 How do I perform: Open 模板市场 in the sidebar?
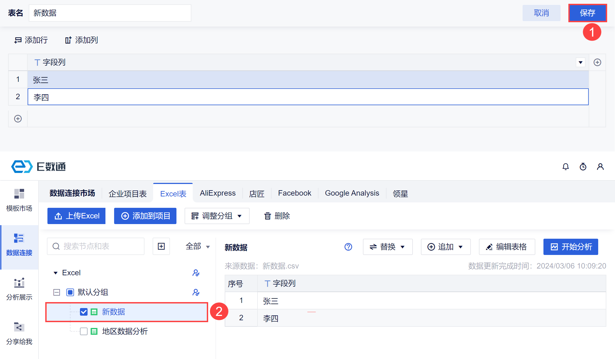click(19, 200)
